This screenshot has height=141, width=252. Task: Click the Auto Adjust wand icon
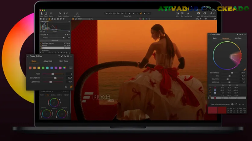pos(77,13)
